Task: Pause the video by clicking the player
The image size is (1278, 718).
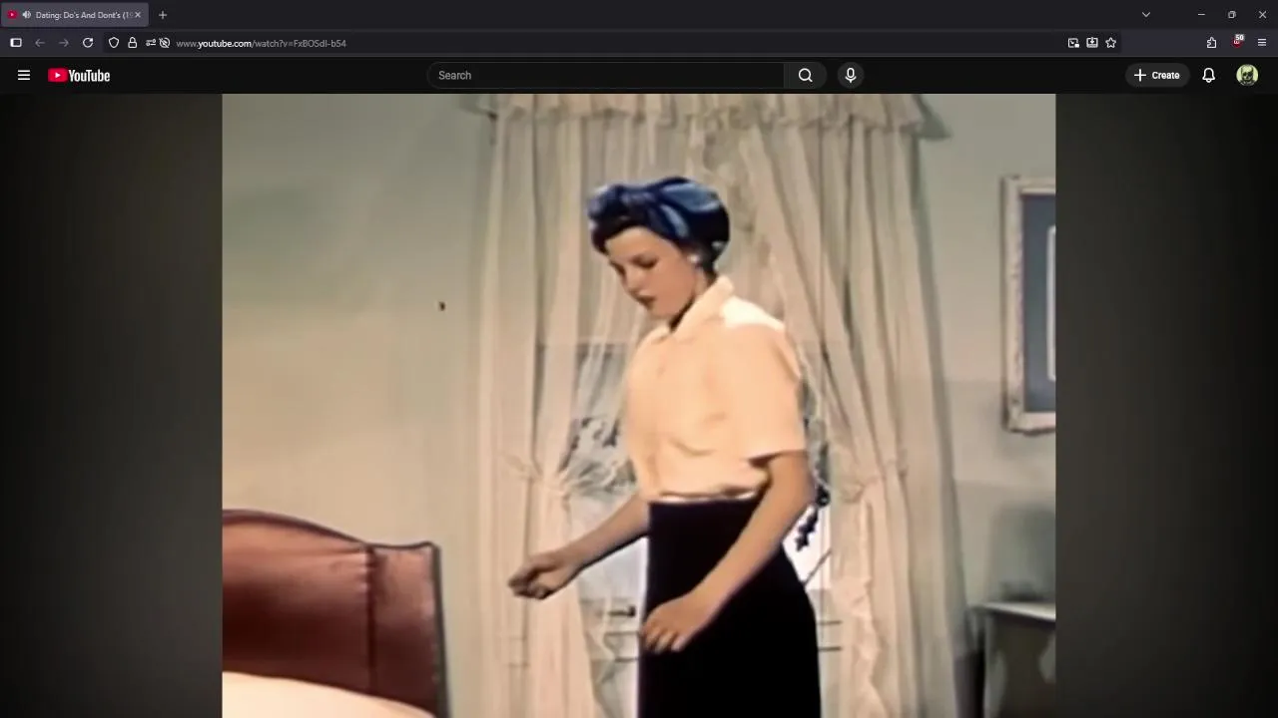Action: (639, 406)
